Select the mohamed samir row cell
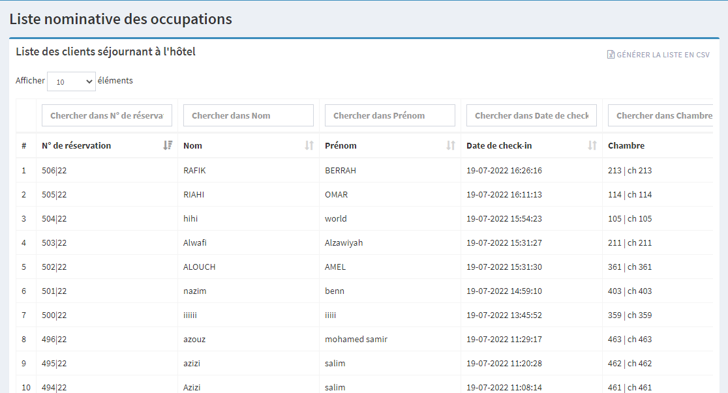728x393 pixels. click(x=356, y=340)
